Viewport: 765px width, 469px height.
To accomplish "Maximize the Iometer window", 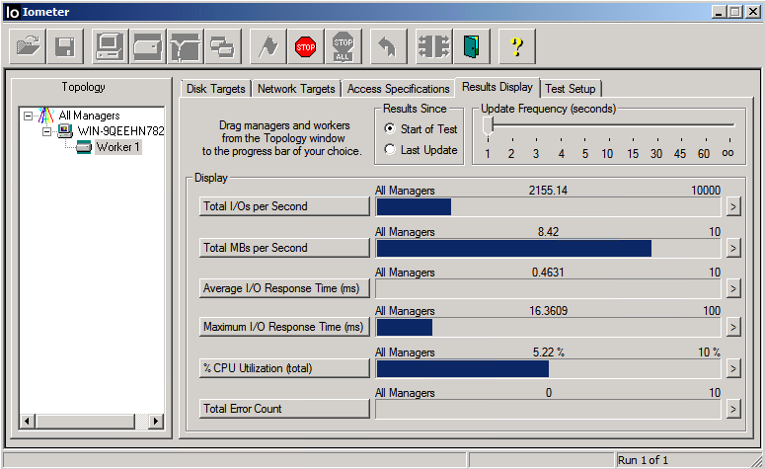I will pos(734,12).
